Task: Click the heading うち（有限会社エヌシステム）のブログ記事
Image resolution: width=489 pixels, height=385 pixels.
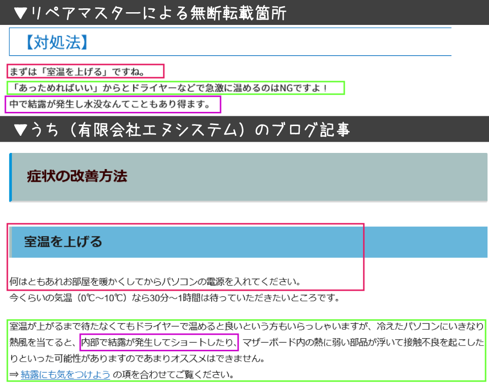Action: click(x=181, y=129)
